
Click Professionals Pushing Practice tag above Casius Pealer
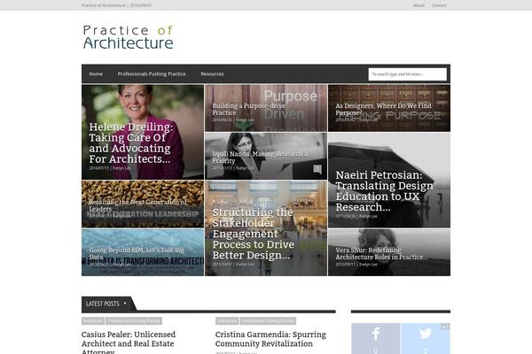(134, 320)
